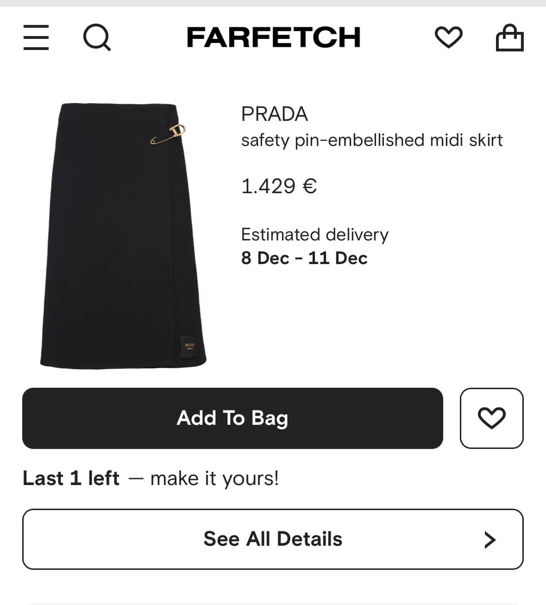The width and height of the screenshot is (546, 605).
Task: Click the safety pin-embellished midi skirt title
Action: tap(372, 140)
